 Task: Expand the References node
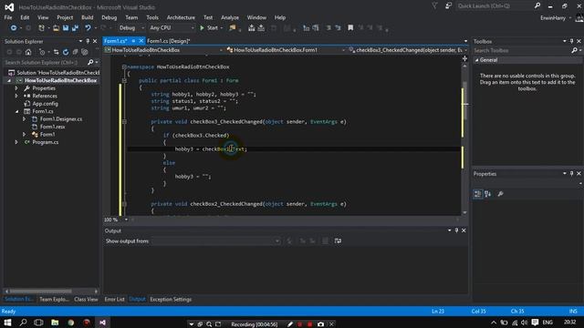pos(16,96)
